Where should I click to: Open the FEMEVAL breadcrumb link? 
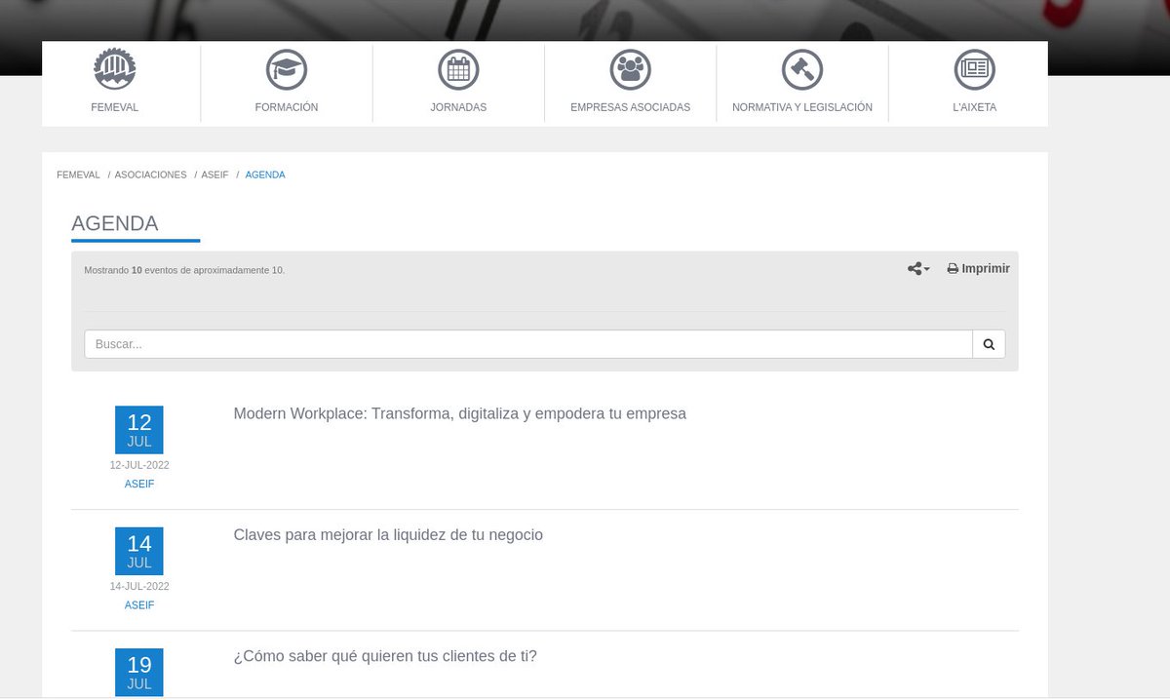coord(78,175)
